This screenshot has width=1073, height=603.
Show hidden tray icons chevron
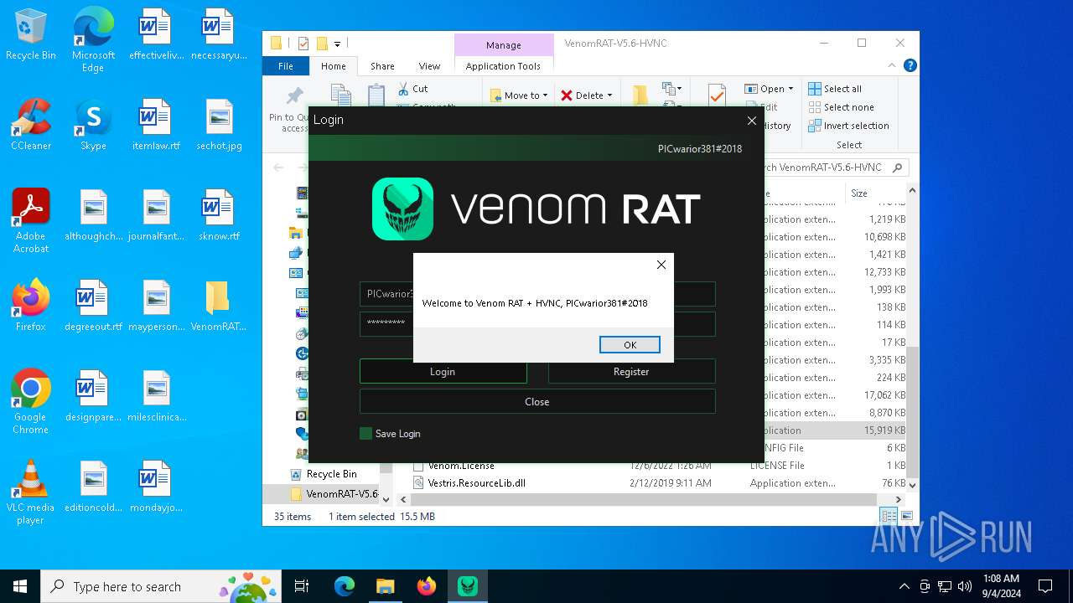pos(904,586)
